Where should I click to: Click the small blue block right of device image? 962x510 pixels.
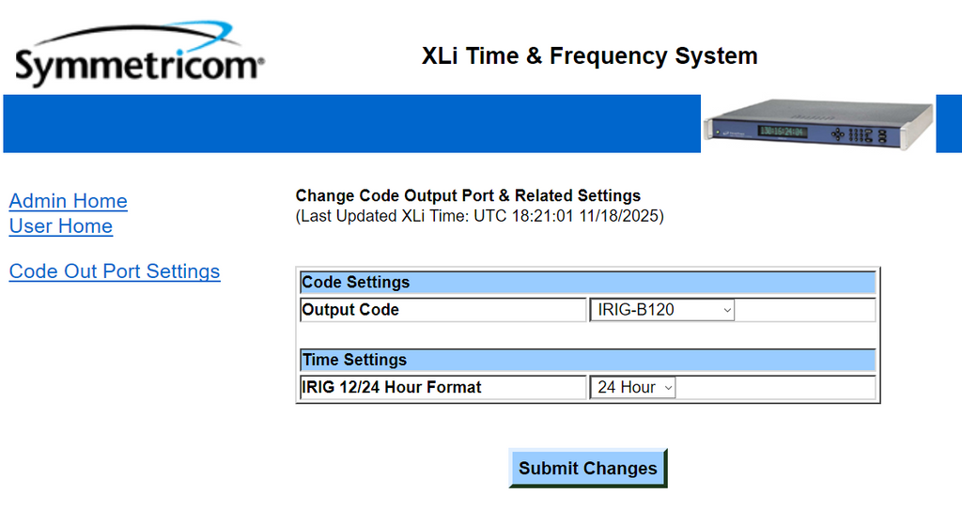(x=949, y=123)
